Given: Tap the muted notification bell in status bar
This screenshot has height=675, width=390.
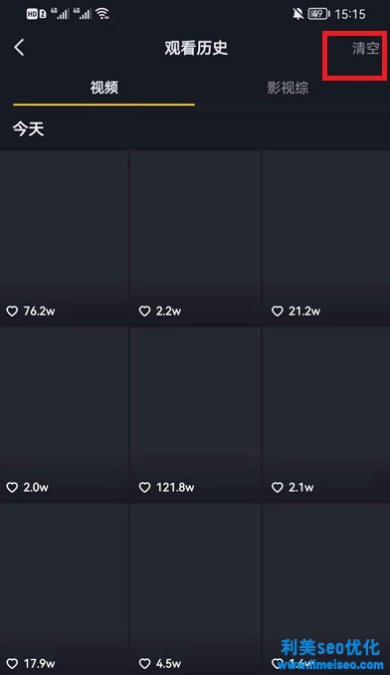Looking at the screenshot, I should pos(297,14).
